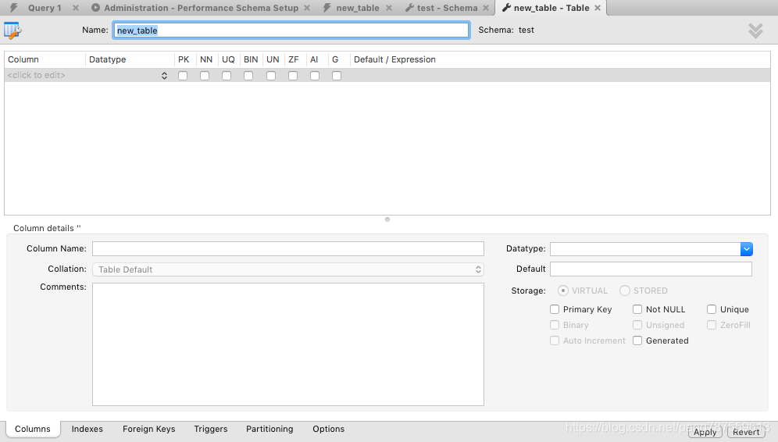Toggle the Binary checkbox
Viewport: 778px width, 442px height.
pyautogui.click(x=555, y=325)
